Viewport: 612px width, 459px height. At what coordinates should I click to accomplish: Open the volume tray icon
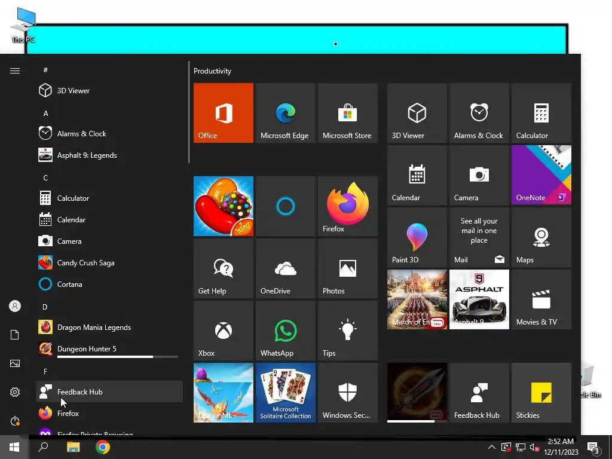534,447
